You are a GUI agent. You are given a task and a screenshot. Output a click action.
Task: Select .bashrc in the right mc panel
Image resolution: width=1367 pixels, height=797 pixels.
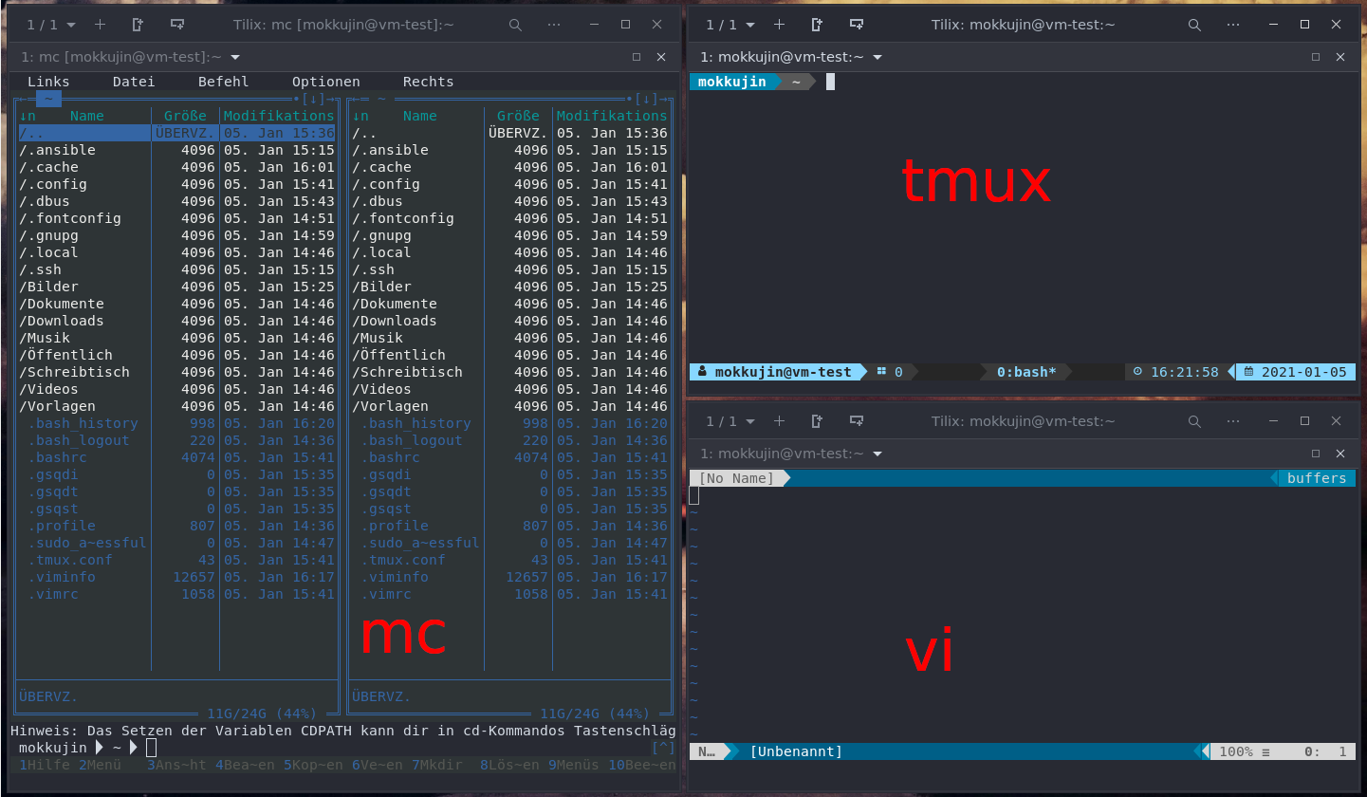(x=510, y=457)
